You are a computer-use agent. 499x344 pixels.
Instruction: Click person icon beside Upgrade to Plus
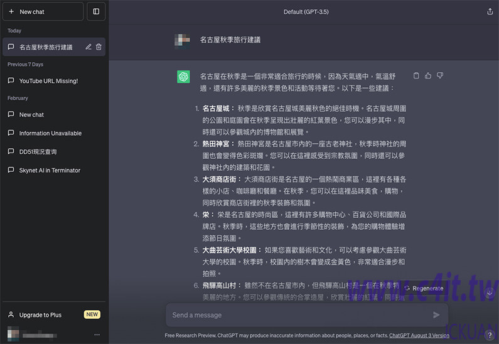pos(11,314)
